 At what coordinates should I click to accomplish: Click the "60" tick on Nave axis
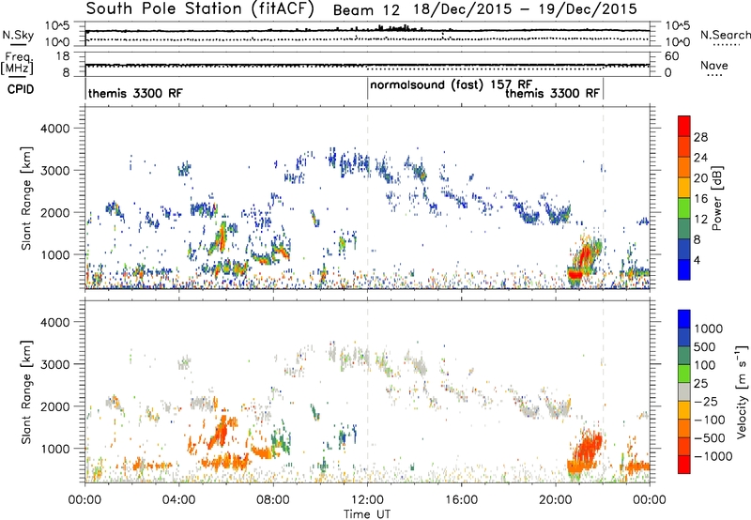[671, 56]
